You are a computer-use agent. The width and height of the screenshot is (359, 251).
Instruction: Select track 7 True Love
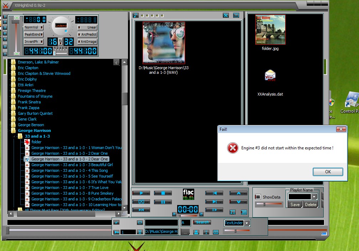70,188
